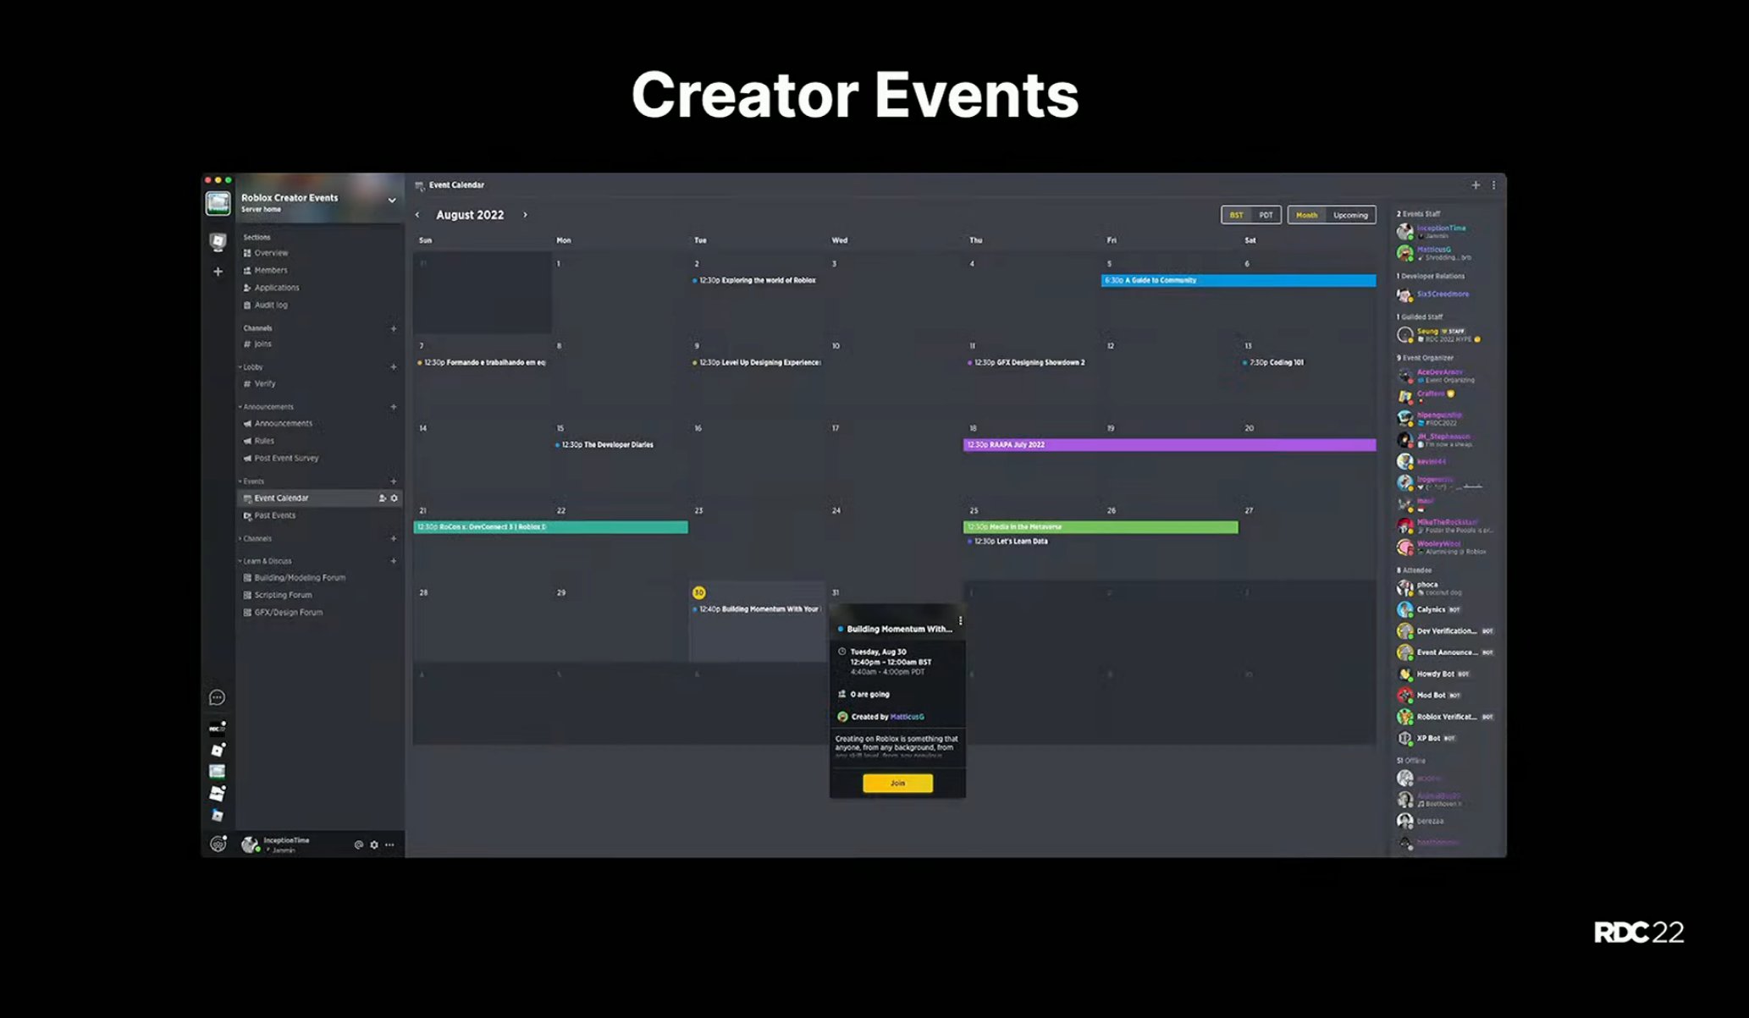Open the Coding 101 event on Saturday
This screenshot has height=1018, width=1749.
pyautogui.click(x=1273, y=362)
